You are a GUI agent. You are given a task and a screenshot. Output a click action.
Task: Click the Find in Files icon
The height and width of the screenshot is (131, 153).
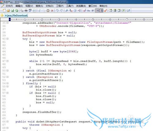[x=75, y=11]
